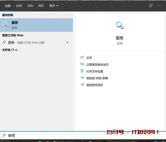Switch to the 应用 tab
The image size is (166, 142).
click(19, 6)
